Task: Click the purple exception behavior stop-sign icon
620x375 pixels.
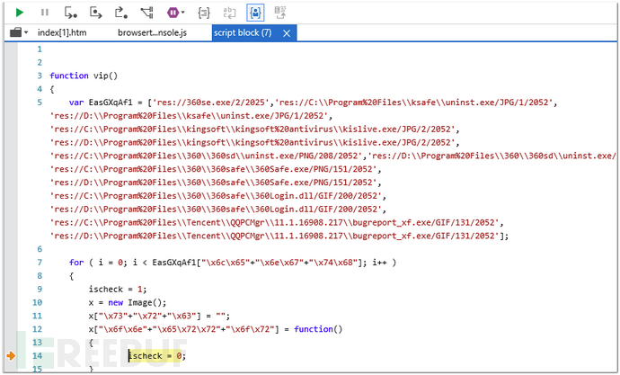Action: (x=173, y=13)
